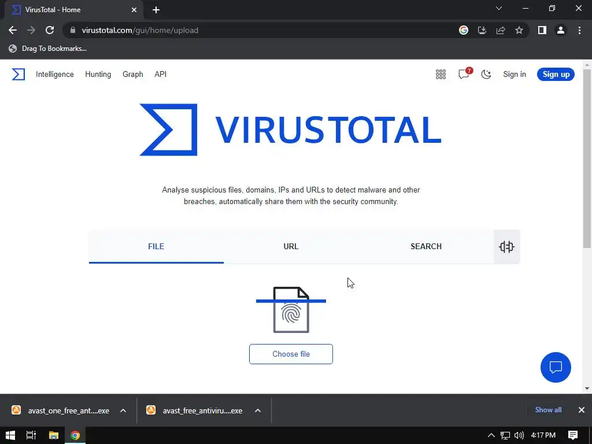Toggle dark mode moon icon
592x444 pixels.
click(x=486, y=75)
